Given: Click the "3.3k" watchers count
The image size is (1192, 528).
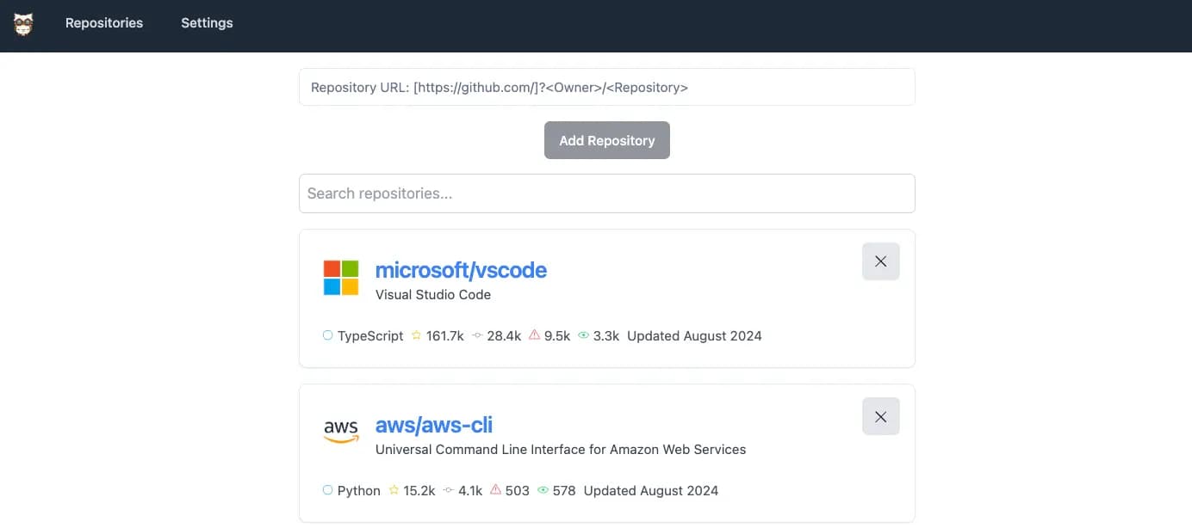Looking at the screenshot, I should coord(606,335).
